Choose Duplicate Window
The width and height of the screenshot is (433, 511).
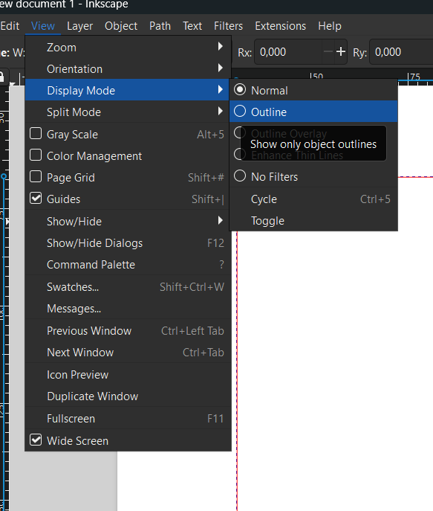(128, 396)
